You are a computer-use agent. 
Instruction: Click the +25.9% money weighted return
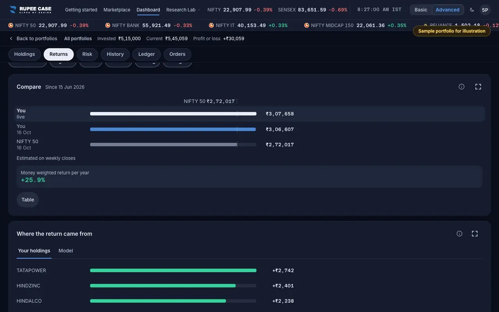(x=33, y=180)
